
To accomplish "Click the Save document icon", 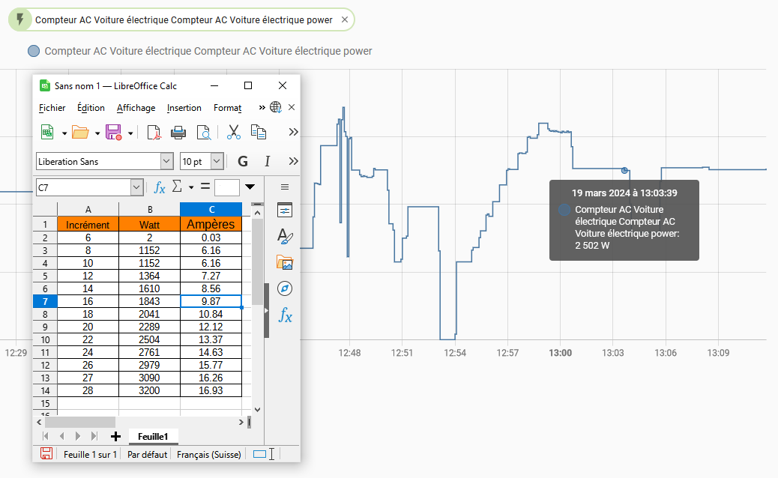I will 114,133.
